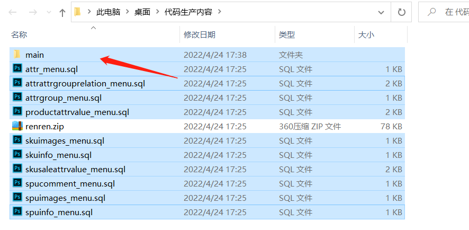The image size is (469, 230).
Task: Sort by 修改日期 column header
Action: tap(200, 35)
